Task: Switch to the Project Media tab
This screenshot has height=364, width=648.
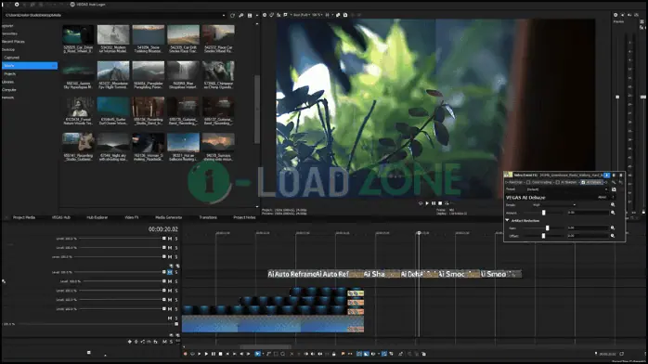Action: [24, 217]
